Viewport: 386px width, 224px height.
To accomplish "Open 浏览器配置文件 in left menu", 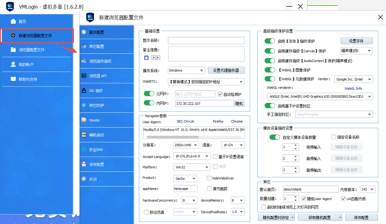I will [x=31, y=50].
